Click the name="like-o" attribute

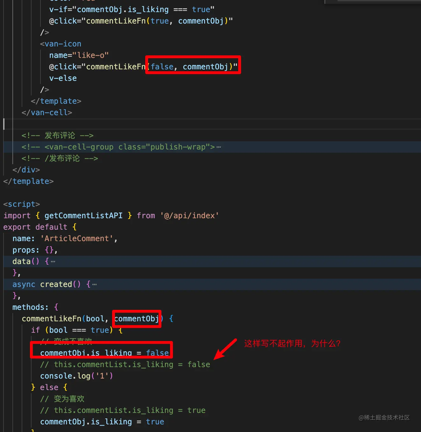[79, 55]
